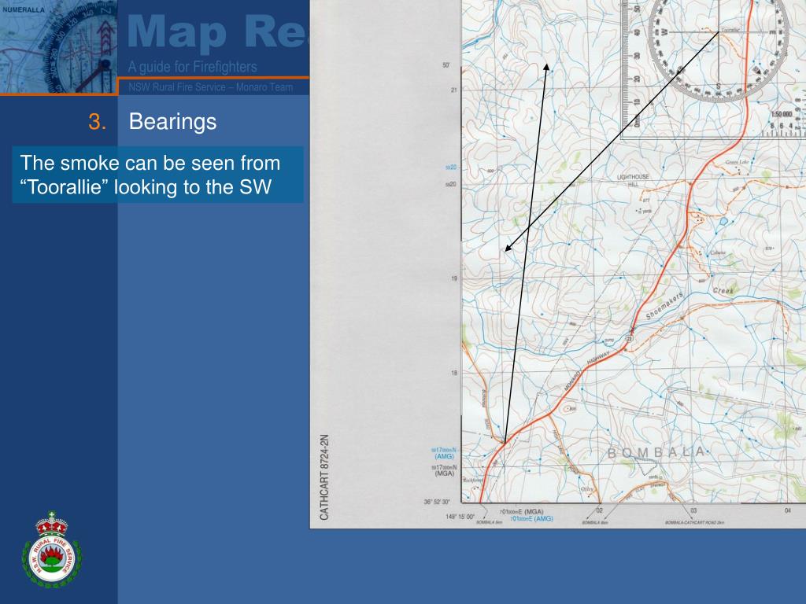Select the 'Bearings' heading

point(172,122)
